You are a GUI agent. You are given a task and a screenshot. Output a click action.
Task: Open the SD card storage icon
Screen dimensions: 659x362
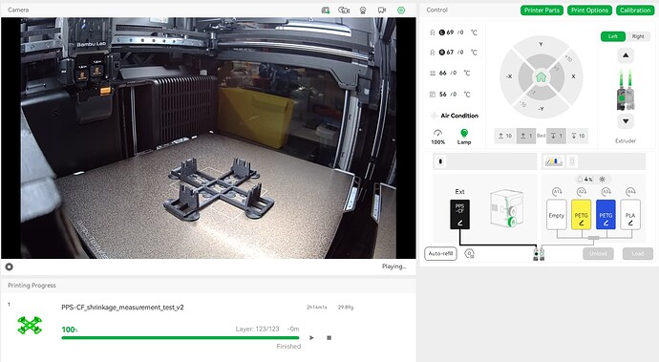tap(326, 11)
